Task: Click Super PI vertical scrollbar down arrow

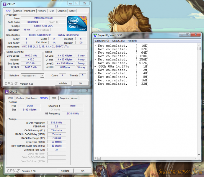Action: [199, 155]
